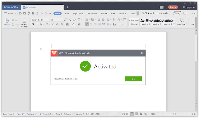Viewport: 199px width, 118px height.
Task: Open the References tab
Action: (92, 13)
